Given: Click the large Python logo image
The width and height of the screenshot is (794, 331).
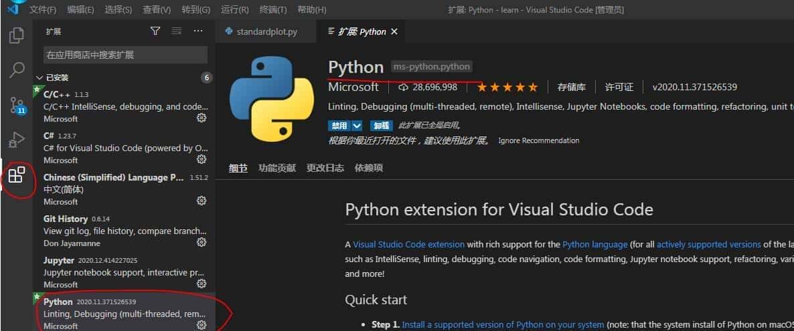Looking at the screenshot, I should coord(271,99).
